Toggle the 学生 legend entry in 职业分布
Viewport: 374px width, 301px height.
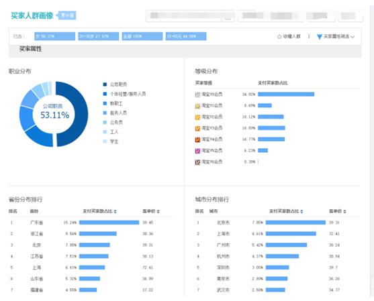[111, 141]
